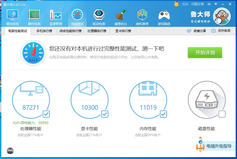Screen dimensions: 237x159
Task: Enable the 磁盘性能 (Disk Performance) test checkbox
Action: pos(222,114)
